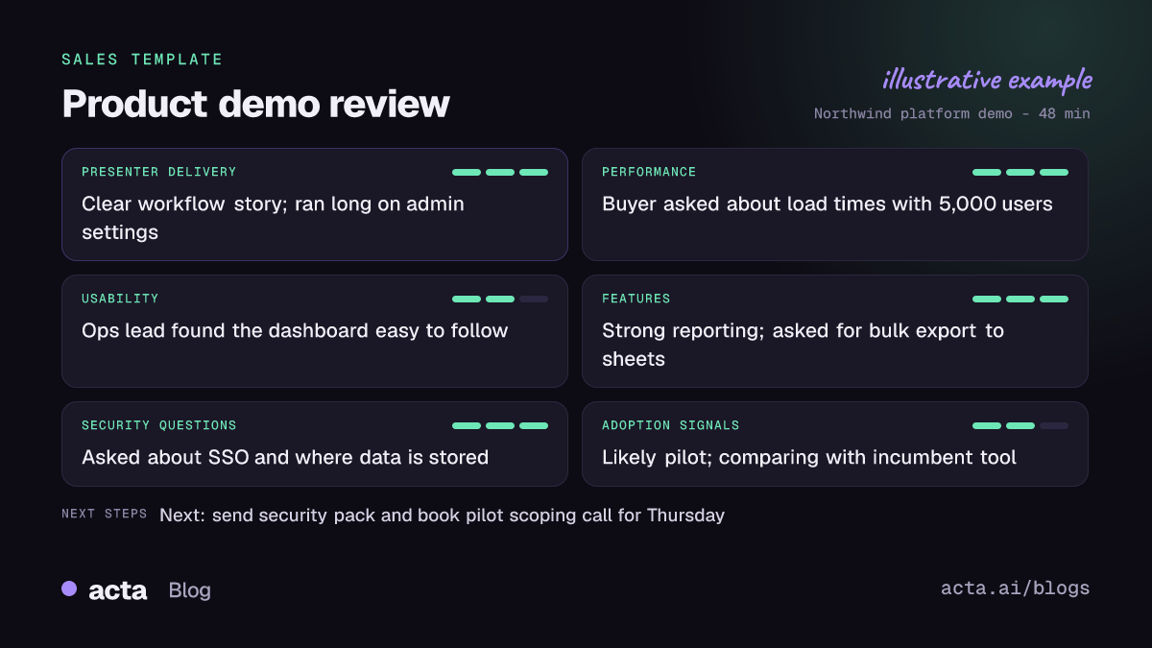
Task: Click the 'SALES TEMPLATE' label
Action: tap(142, 60)
